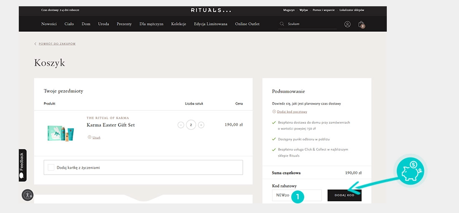The image size is (459, 213).
Task: Follow Powrót do zakupów link
Action: pos(57,44)
